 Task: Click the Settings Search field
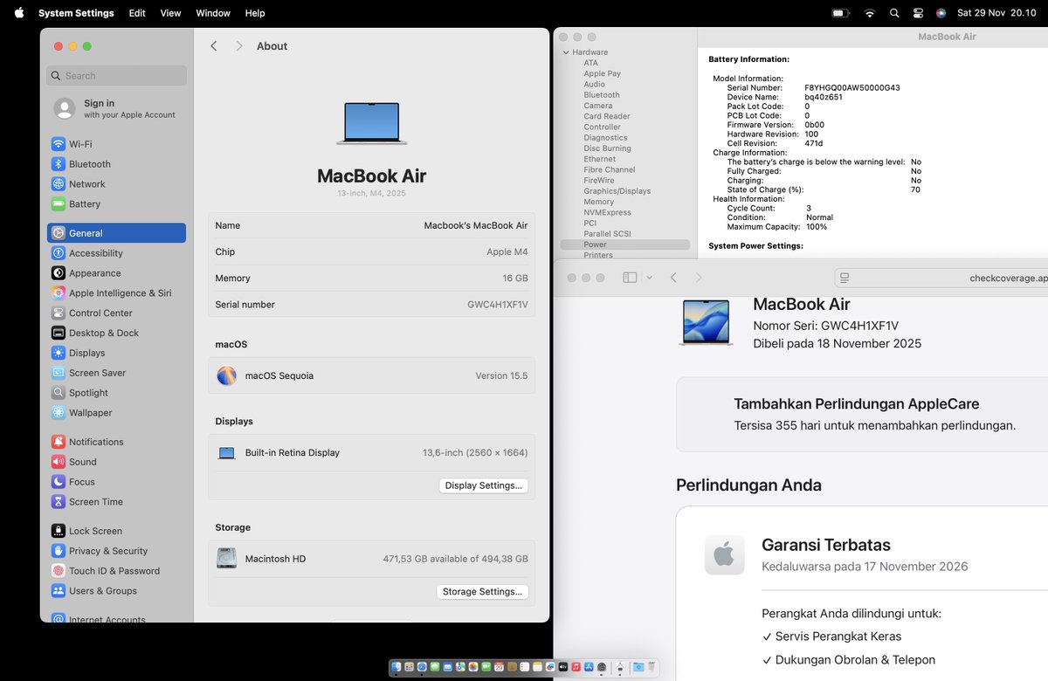click(116, 76)
